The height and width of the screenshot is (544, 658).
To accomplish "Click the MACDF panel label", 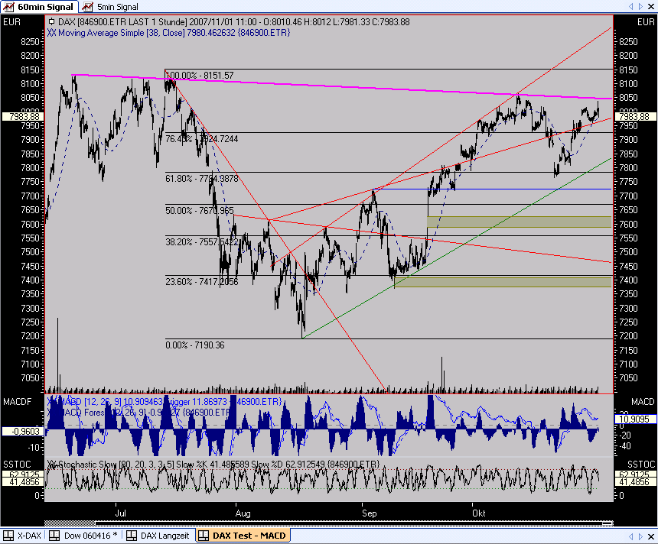I will pos(17,401).
